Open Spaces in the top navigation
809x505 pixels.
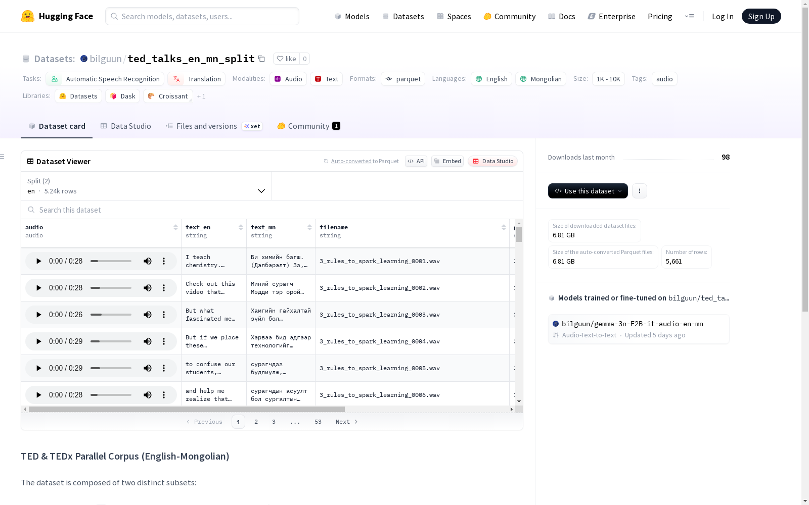pyautogui.click(x=454, y=16)
